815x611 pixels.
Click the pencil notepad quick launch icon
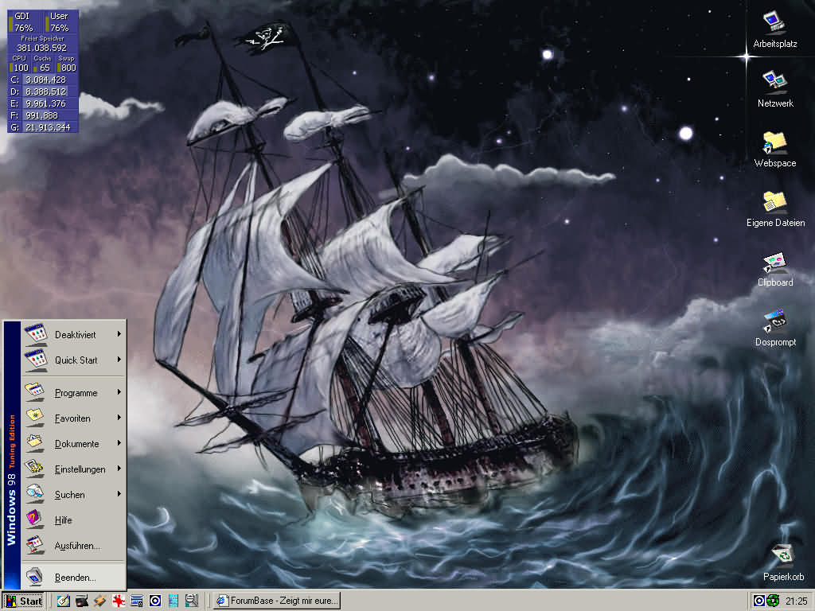click(x=63, y=601)
